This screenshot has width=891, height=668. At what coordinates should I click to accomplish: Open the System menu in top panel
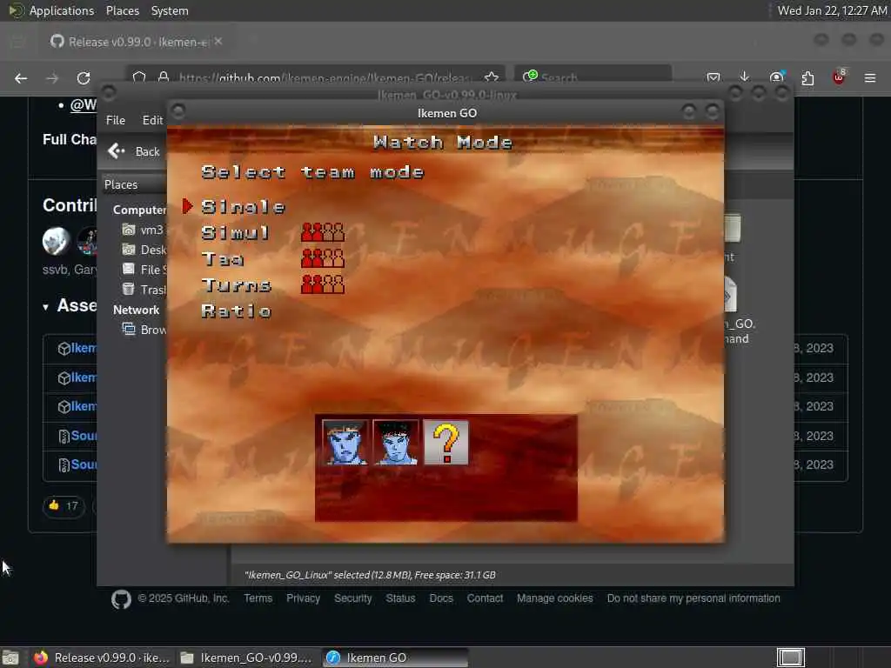point(170,10)
